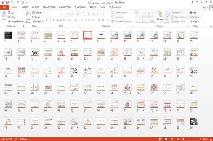Fit slide to current window icon
Image resolution: width=213 pixels, height=141 pixels.
(211, 139)
